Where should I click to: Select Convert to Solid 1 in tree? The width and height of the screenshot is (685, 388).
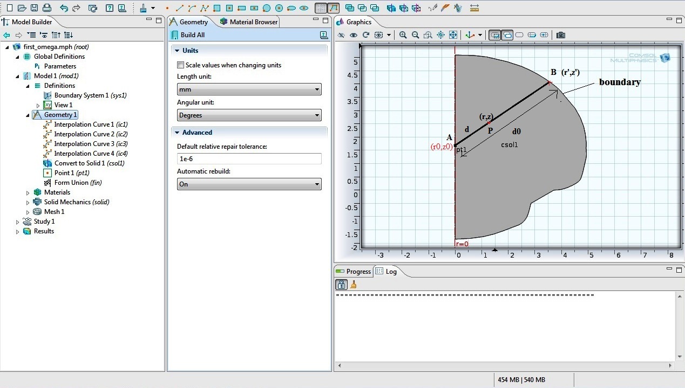tap(89, 163)
